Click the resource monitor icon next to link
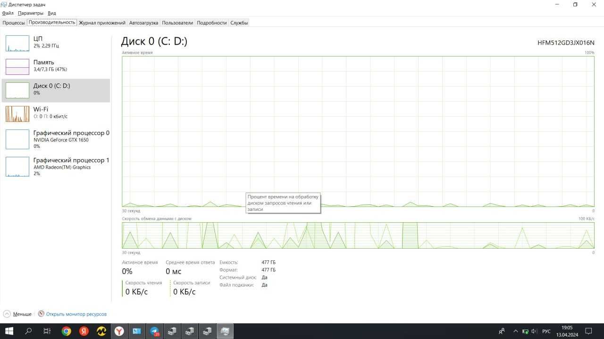604x339 pixels. (x=41, y=314)
